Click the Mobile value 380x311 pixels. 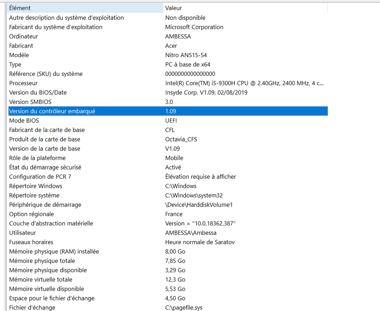(x=174, y=158)
